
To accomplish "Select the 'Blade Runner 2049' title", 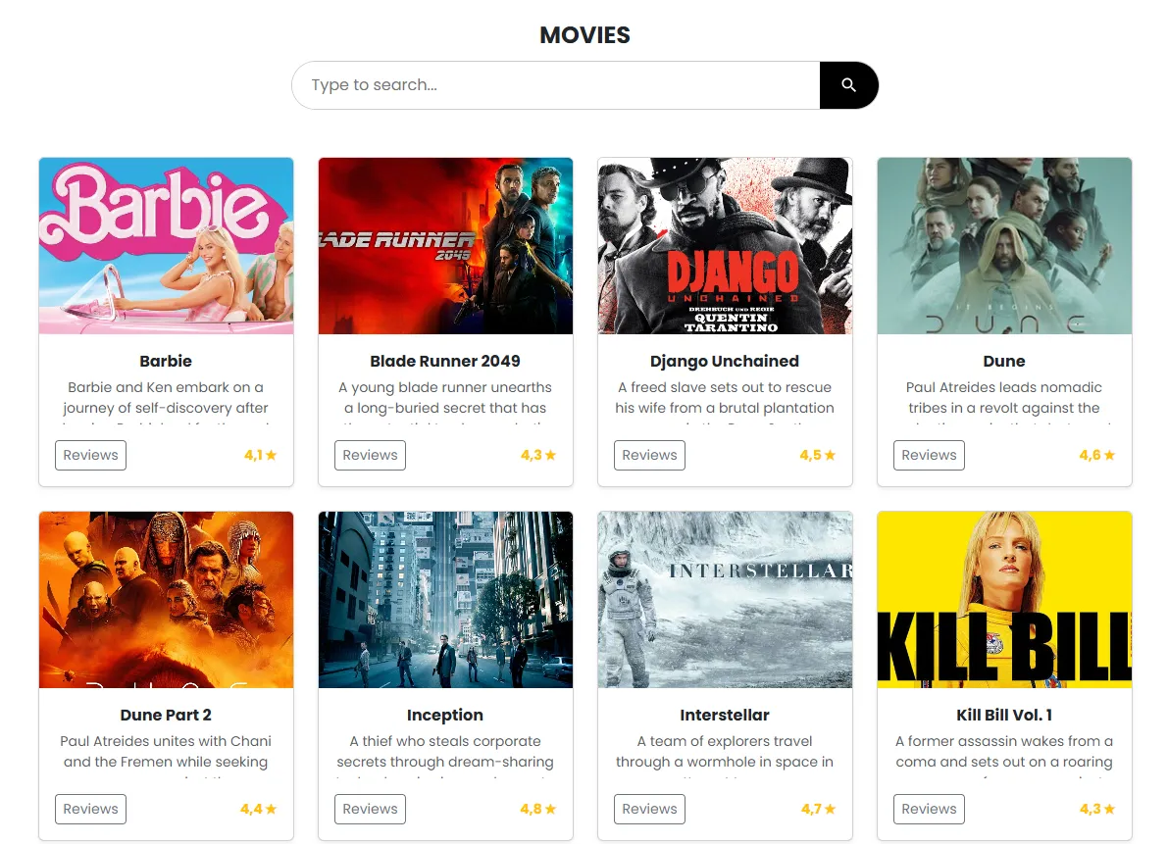I will [x=444, y=361].
